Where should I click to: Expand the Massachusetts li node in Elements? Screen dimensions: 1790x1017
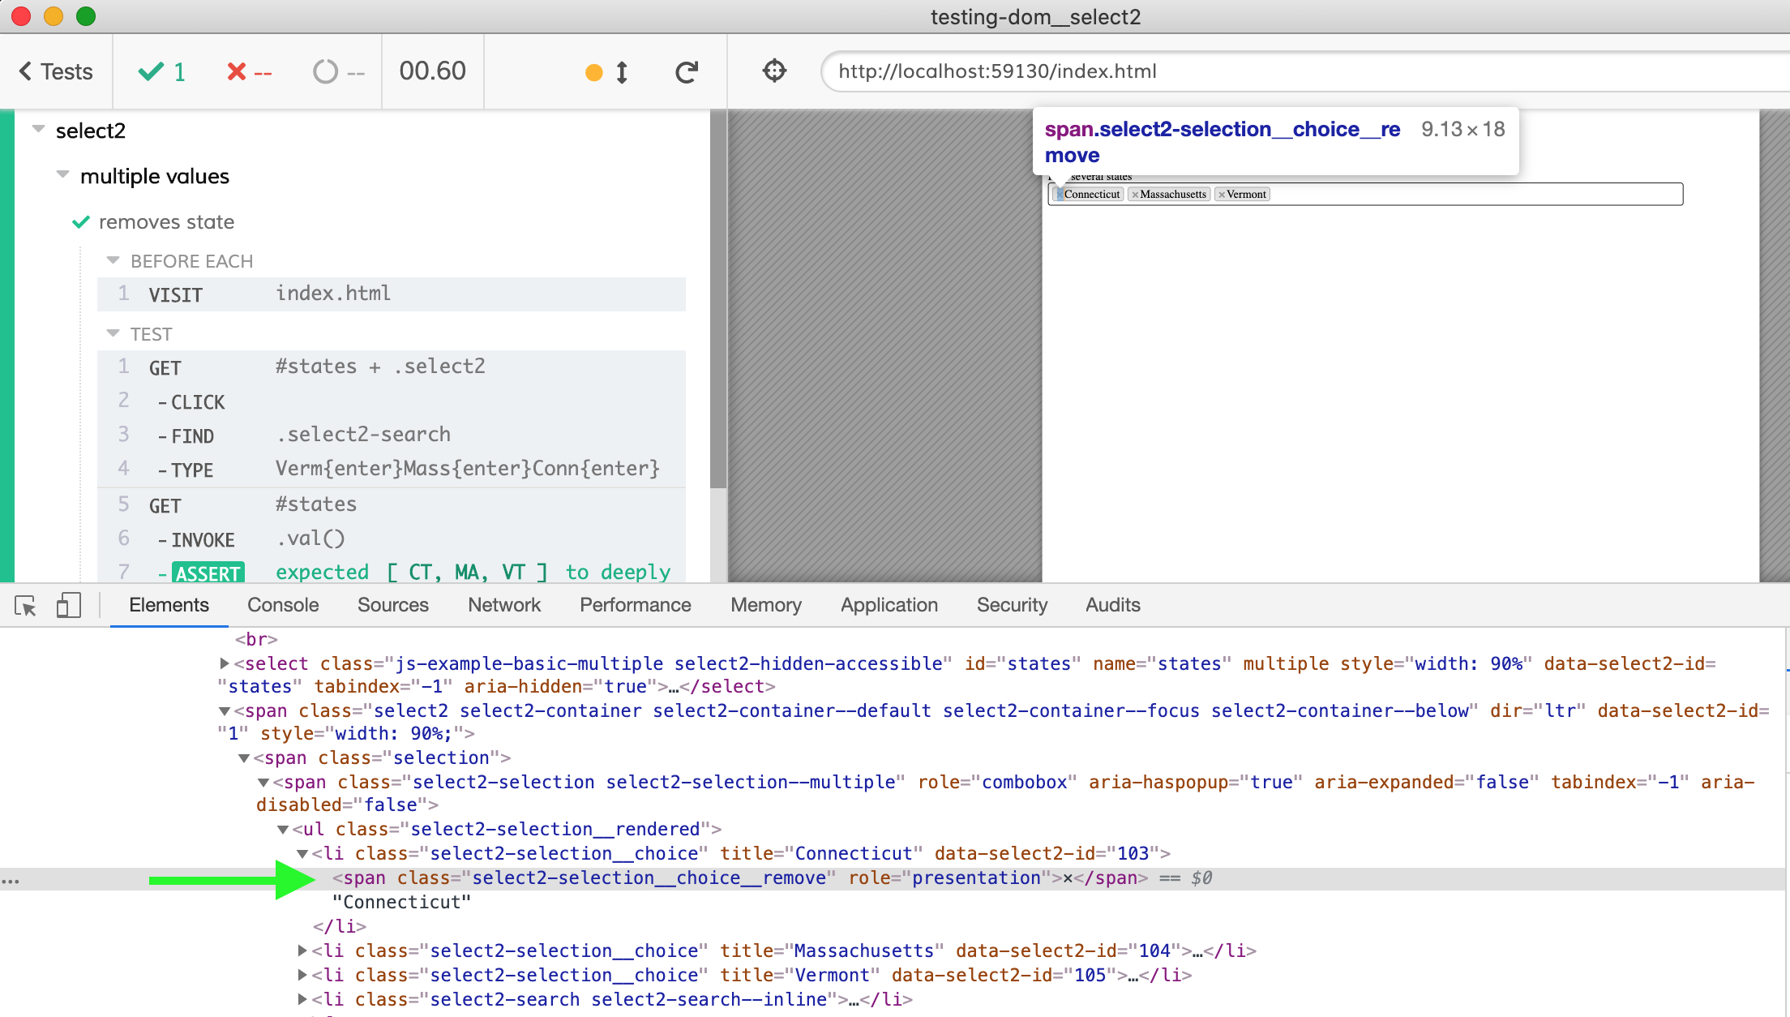pos(302,950)
